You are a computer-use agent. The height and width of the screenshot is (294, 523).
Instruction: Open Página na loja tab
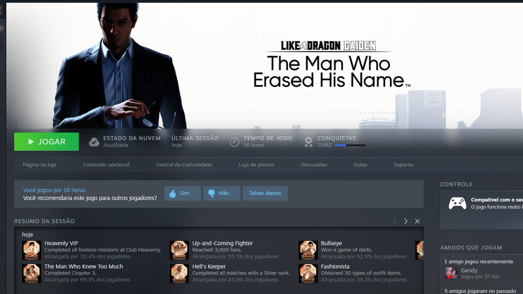[x=39, y=165]
